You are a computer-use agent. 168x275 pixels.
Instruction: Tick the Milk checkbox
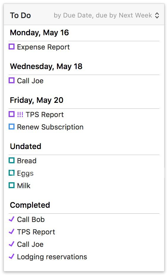coord(12,185)
